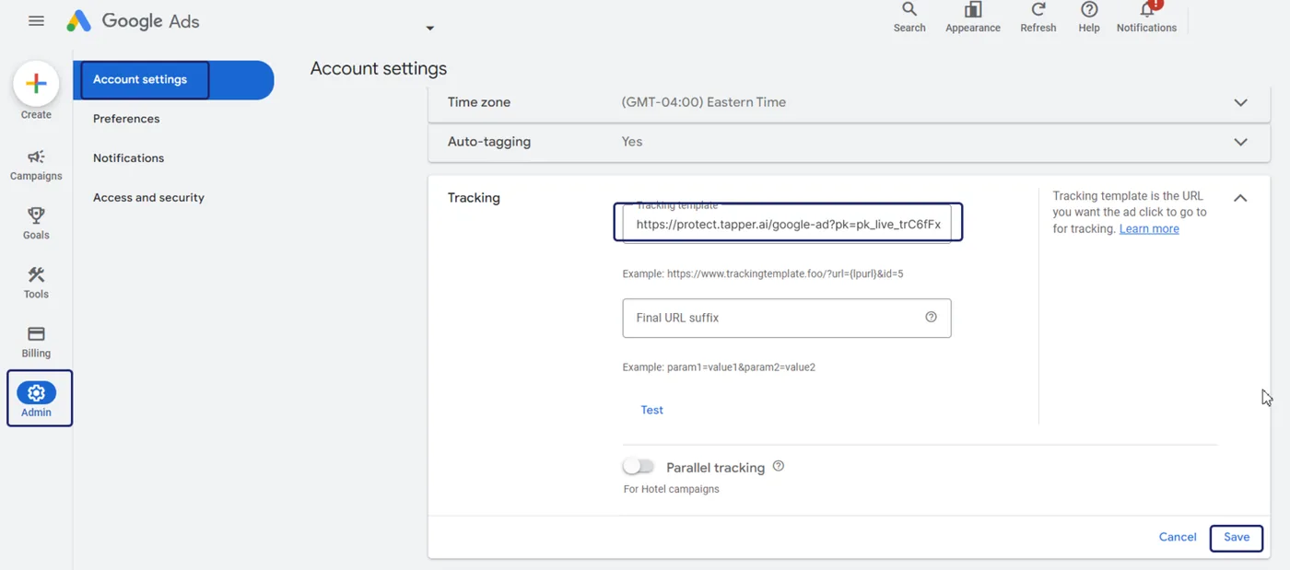
Task: Toggle the Parallel tracking switch
Action: (x=639, y=467)
